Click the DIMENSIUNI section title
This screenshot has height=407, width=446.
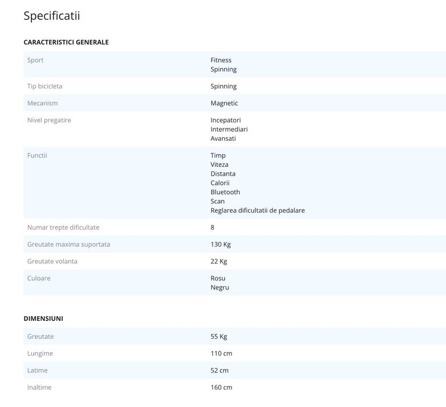click(x=43, y=319)
